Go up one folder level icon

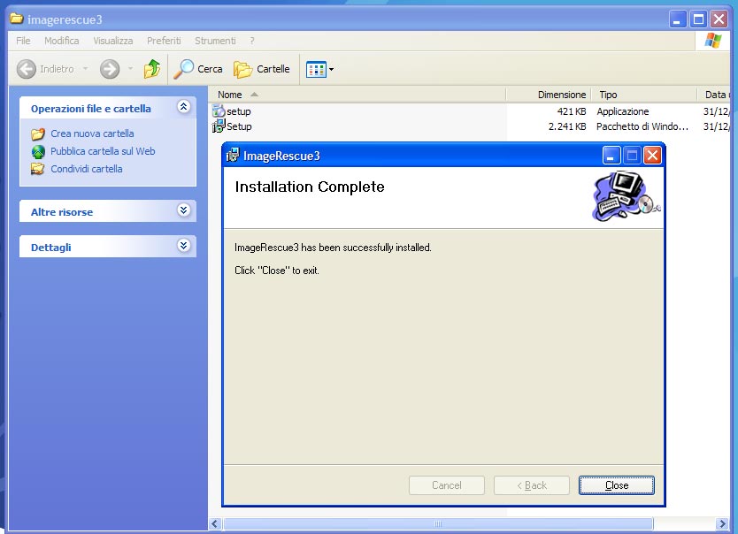[x=151, y=69]
